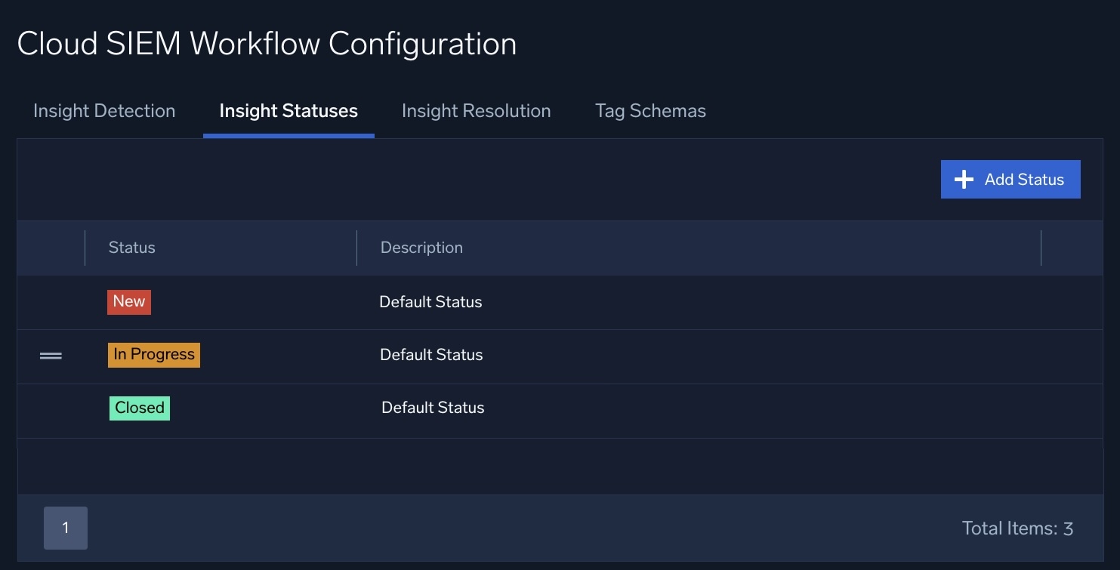This screenshot has height=570, width=1120.
Task: Click the drag handle on In Progress row
Action: (x=51, y=356)
